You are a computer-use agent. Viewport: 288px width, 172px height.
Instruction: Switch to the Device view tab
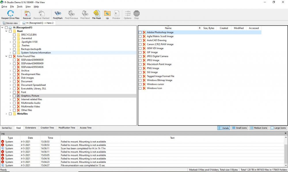pos(10,23)
